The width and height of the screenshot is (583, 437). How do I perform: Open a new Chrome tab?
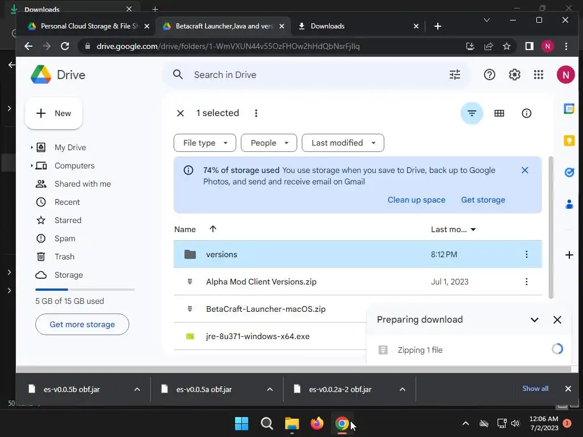click(438, 26)
